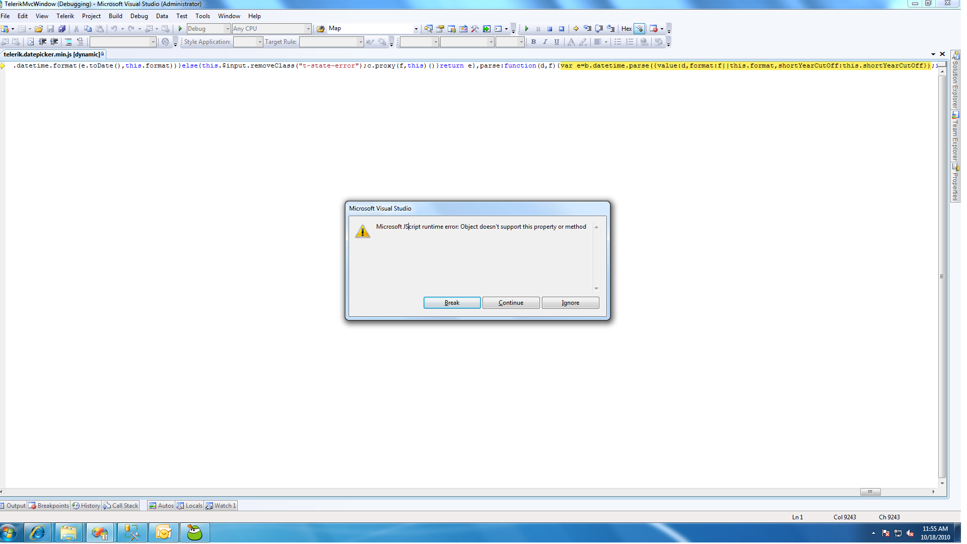Click the Show Next Statement arrow
The width and height of the screenshot is (967, 544).
[x=576, y=29]
